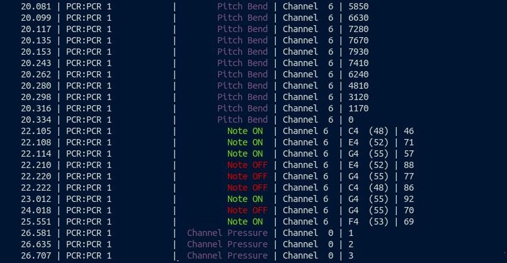
Task: Select Pitch Bend value 1170
Action: (358, 108)
